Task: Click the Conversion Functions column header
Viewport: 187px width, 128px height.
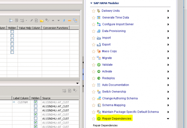Action: (55, 28)
